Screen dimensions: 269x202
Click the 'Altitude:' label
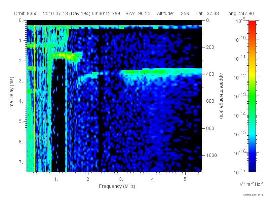(x=165, y=13)
